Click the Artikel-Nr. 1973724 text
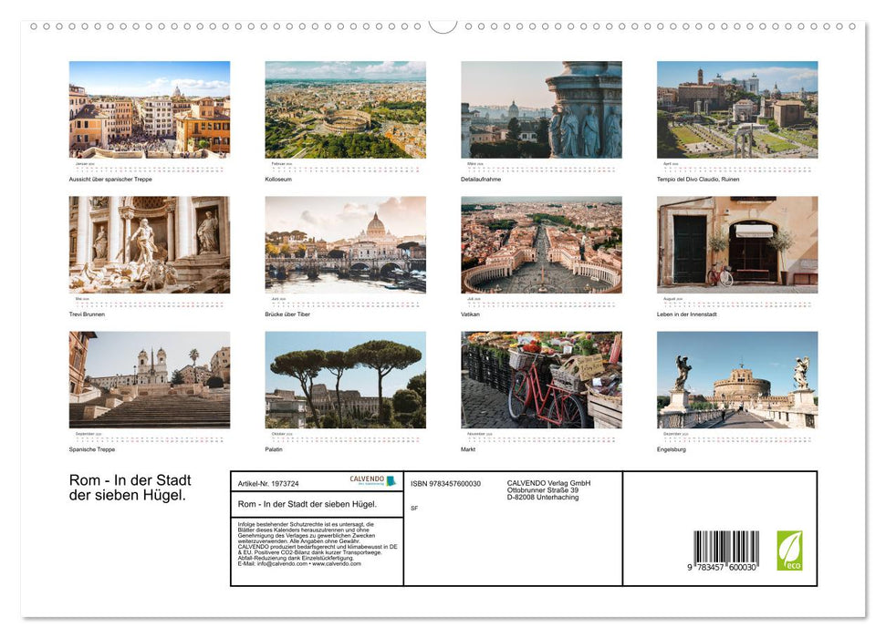Screen dimensions: 886x638 [268, 484]
